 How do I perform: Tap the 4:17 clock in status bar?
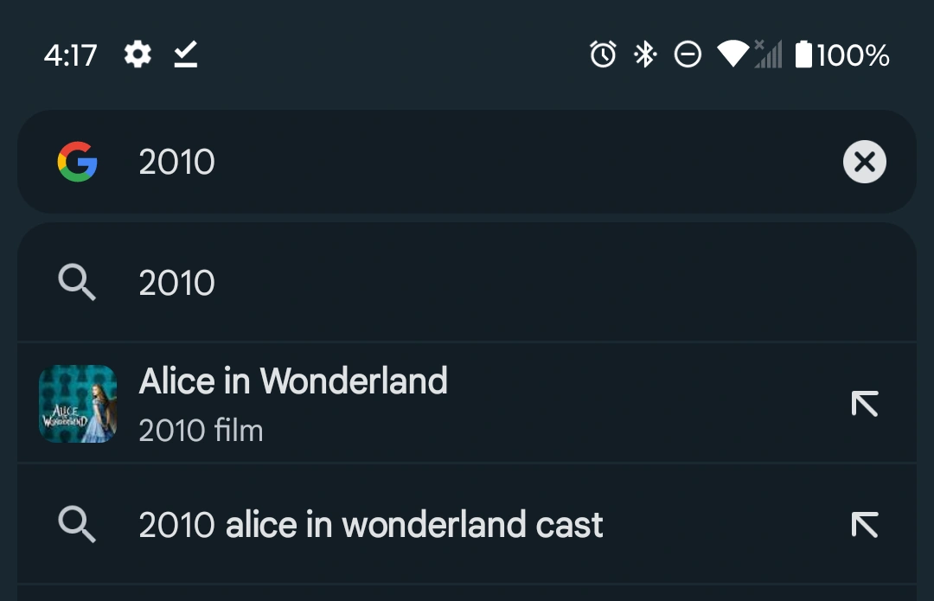tap(70, 55)
